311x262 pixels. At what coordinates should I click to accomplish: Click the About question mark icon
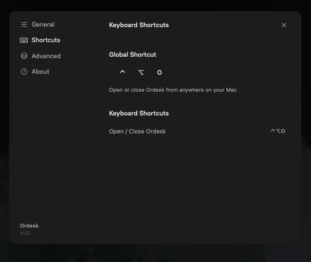tap(24, 72)
